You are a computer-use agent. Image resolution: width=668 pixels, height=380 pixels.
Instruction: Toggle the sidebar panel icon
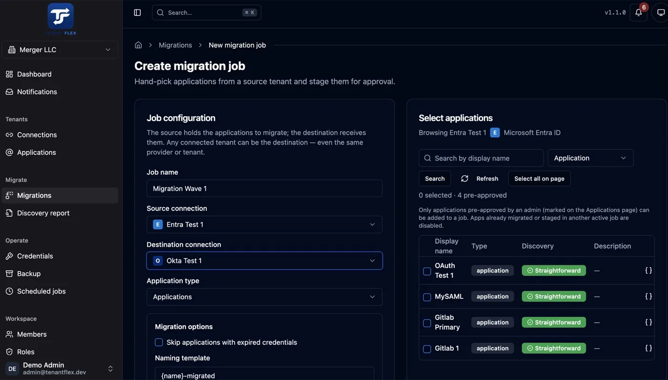click(137, 12)
